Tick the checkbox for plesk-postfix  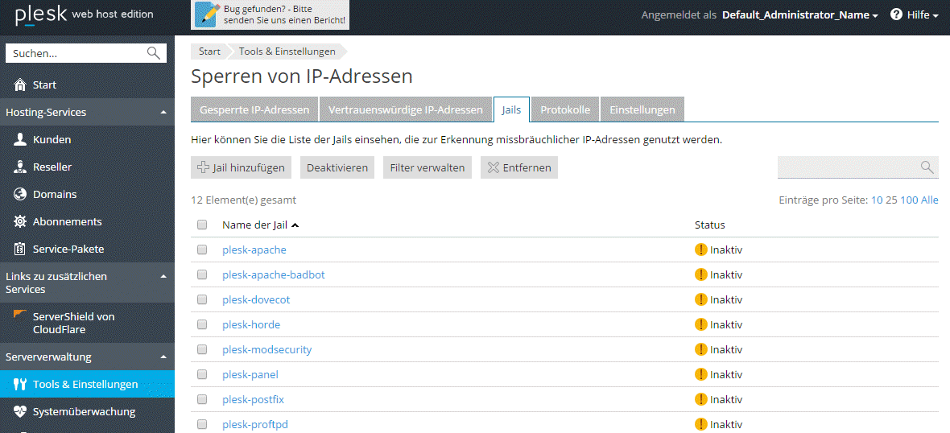coord(202,399)
